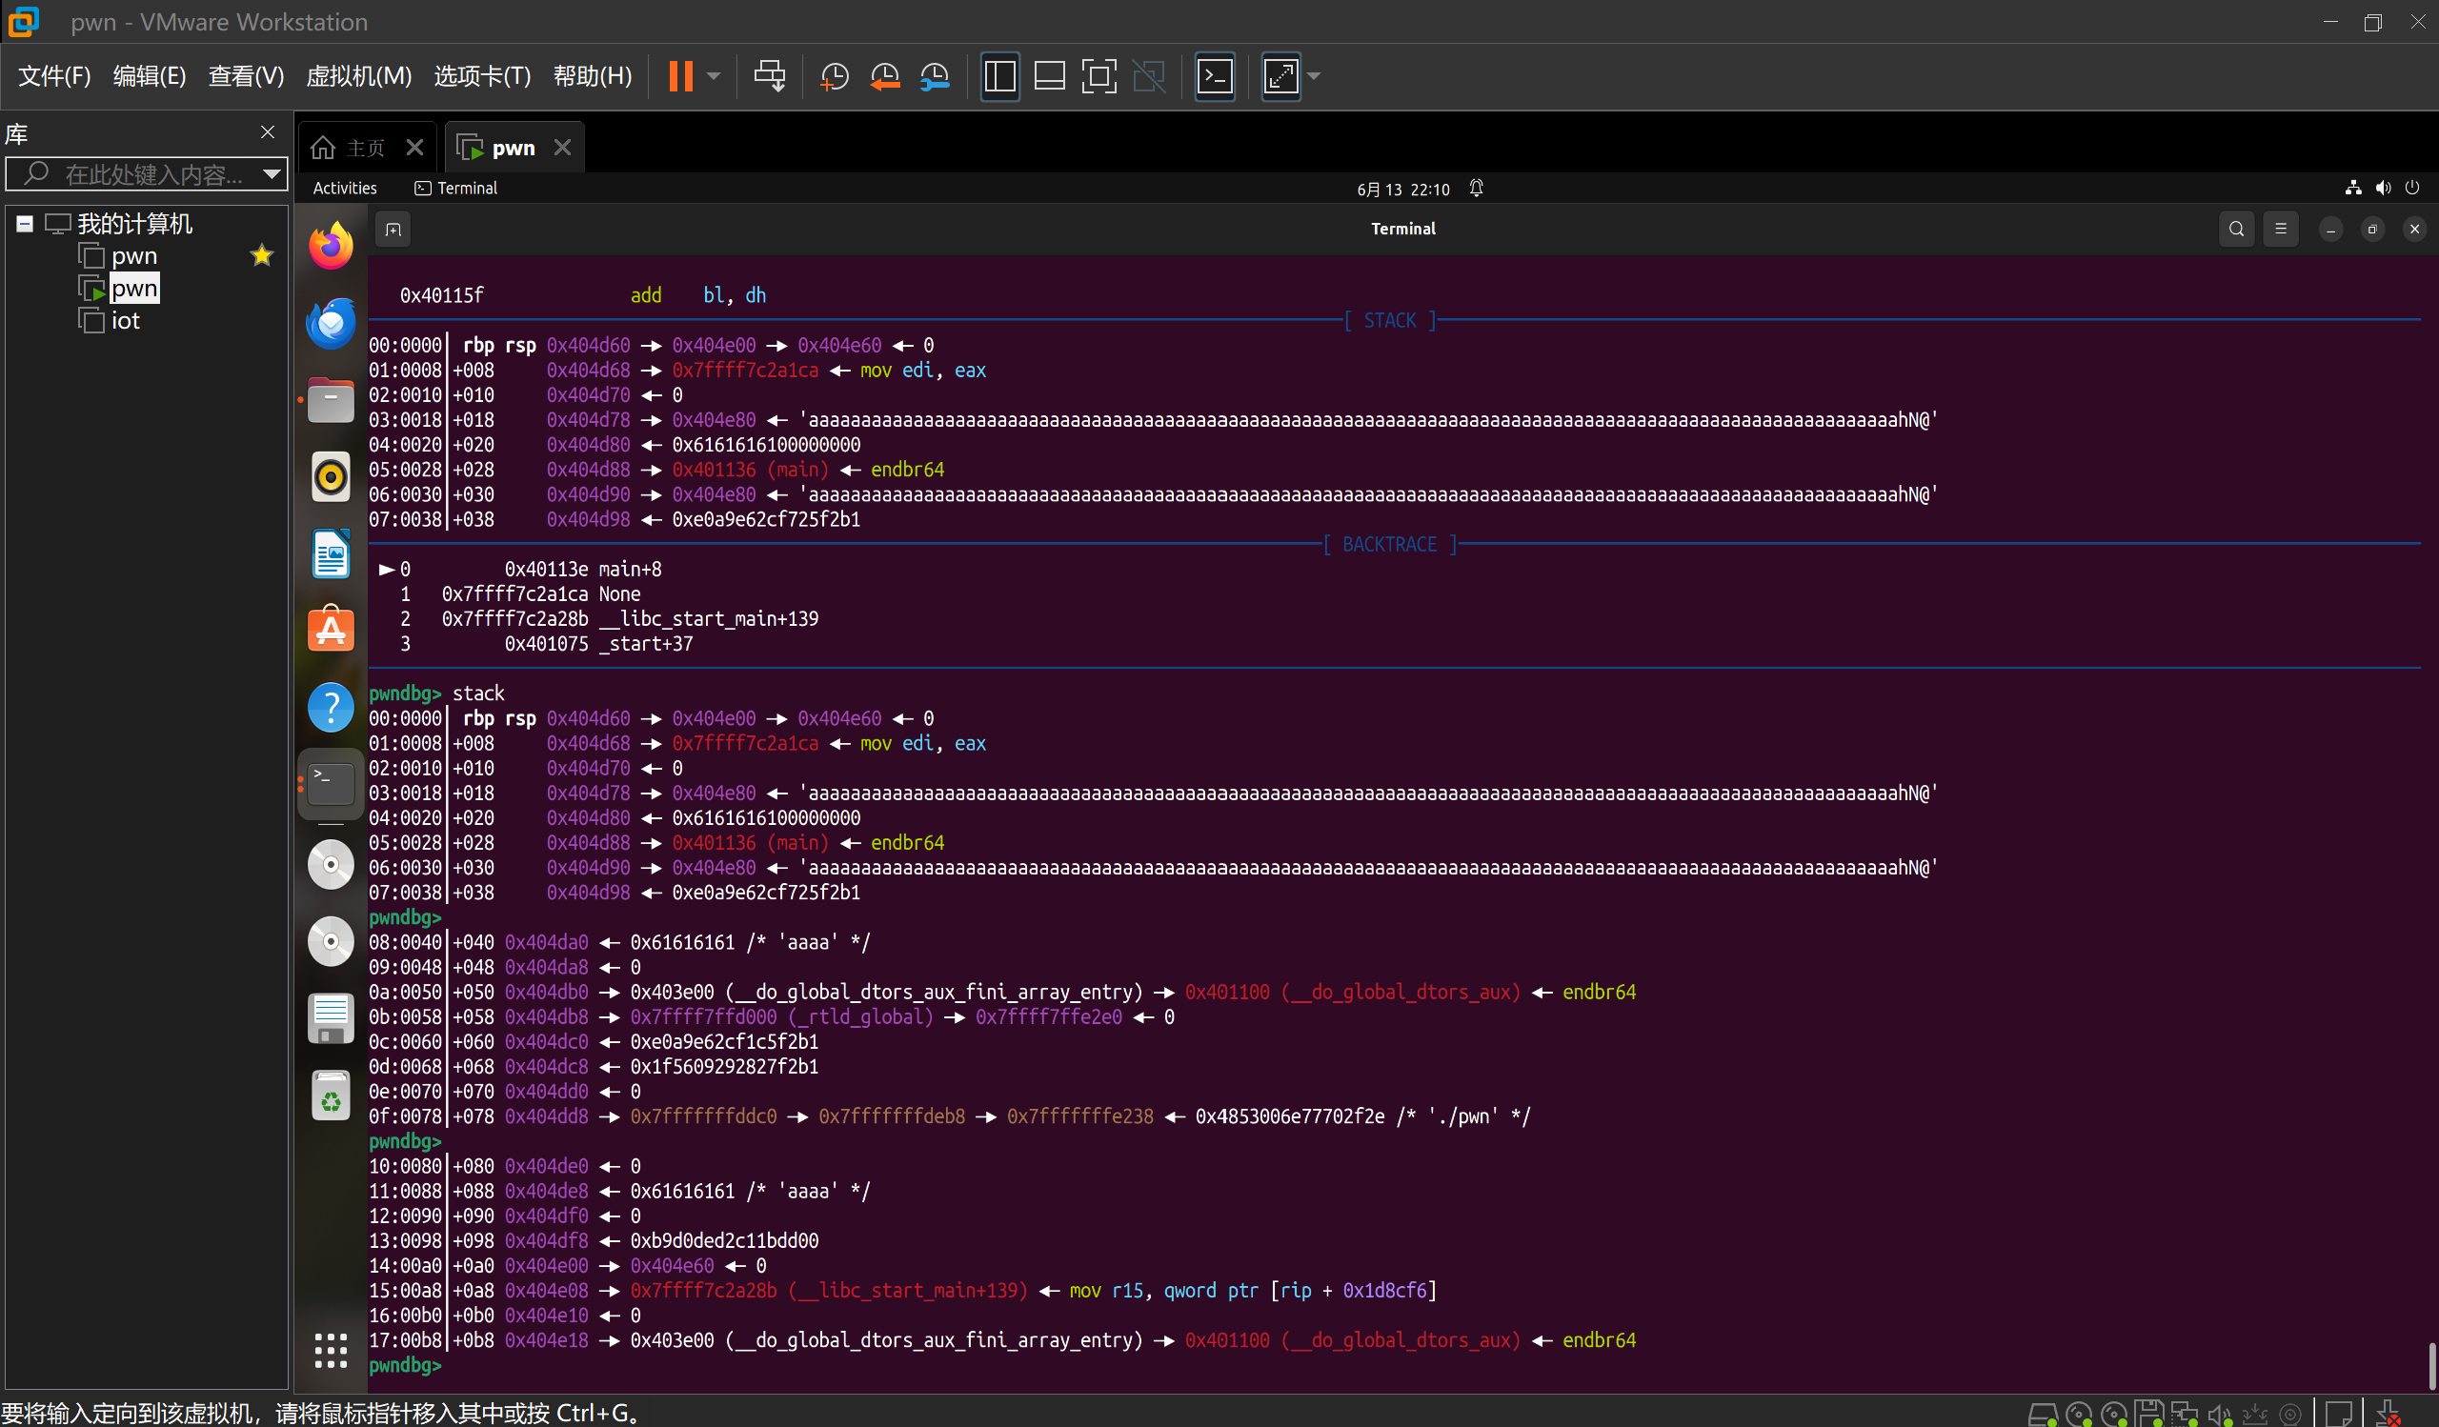
Task: Click the stretch guest display icon
Action: tap(1280, 75)
